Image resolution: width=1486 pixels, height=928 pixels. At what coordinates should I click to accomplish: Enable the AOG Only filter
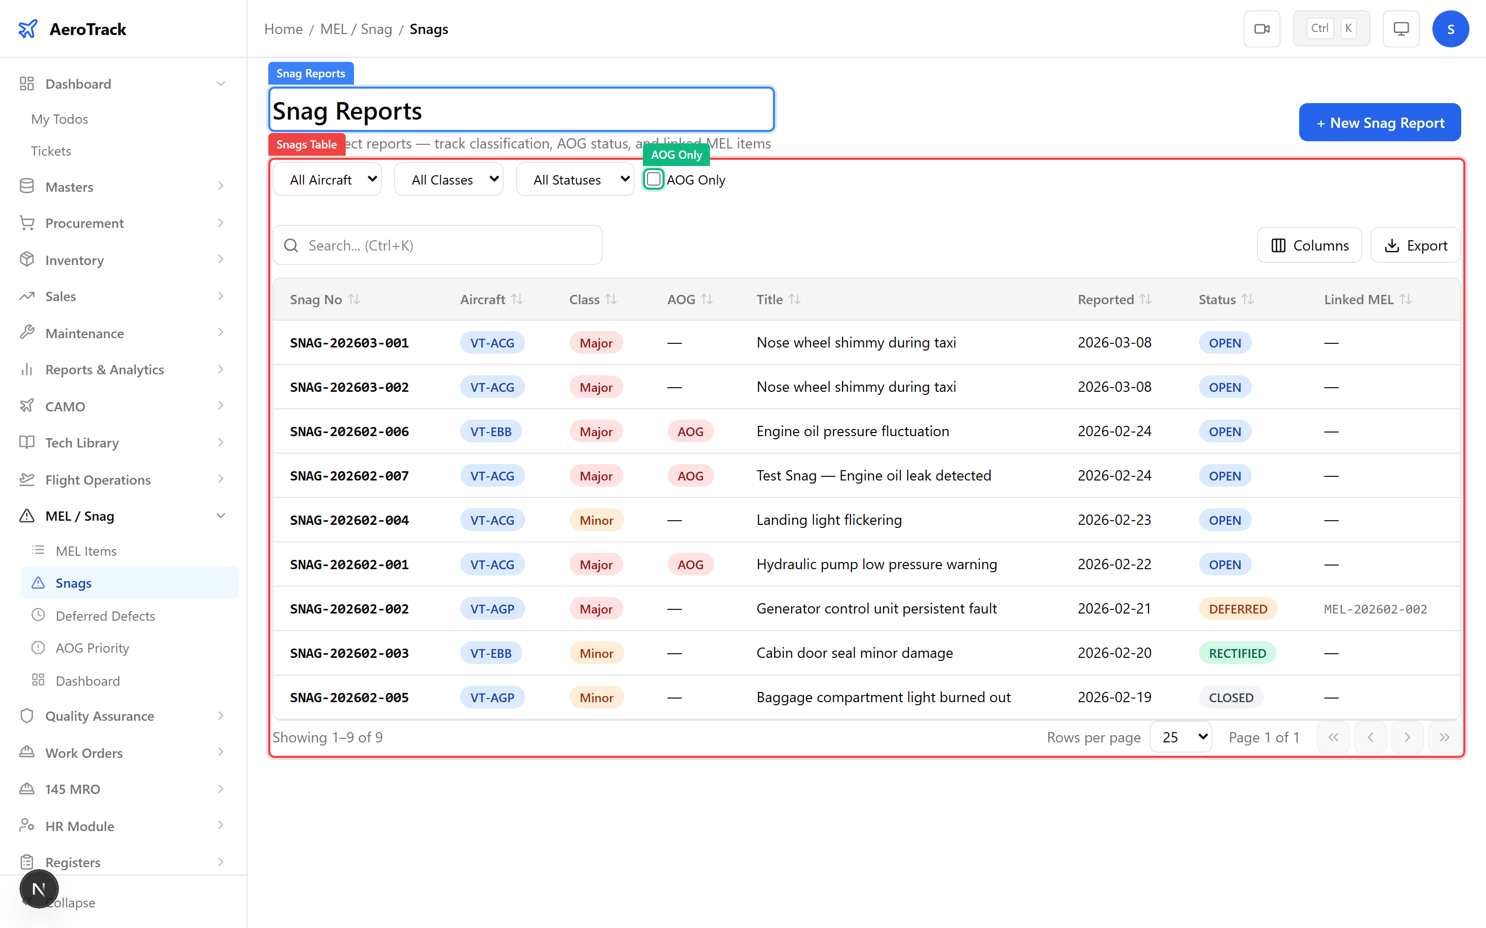click(x=653, y=179)
